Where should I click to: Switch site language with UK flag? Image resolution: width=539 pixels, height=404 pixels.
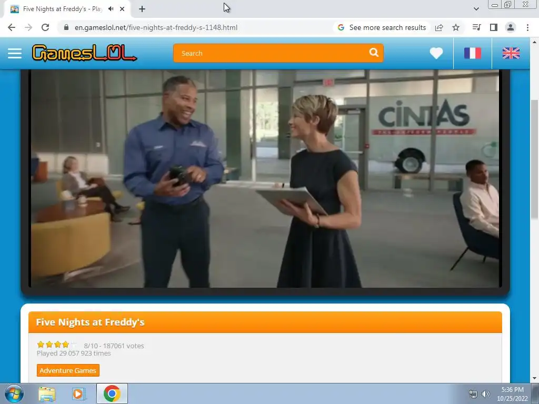[511, 53]
